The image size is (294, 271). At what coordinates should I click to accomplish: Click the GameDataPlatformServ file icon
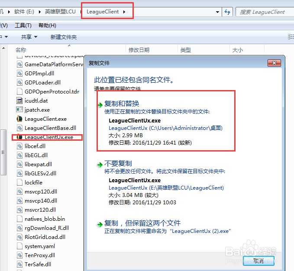(19, 64)
